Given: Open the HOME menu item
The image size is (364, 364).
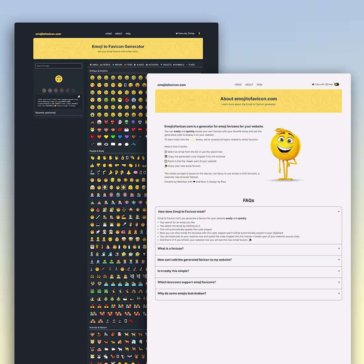Looking at the screenshot, I should 238,84.
